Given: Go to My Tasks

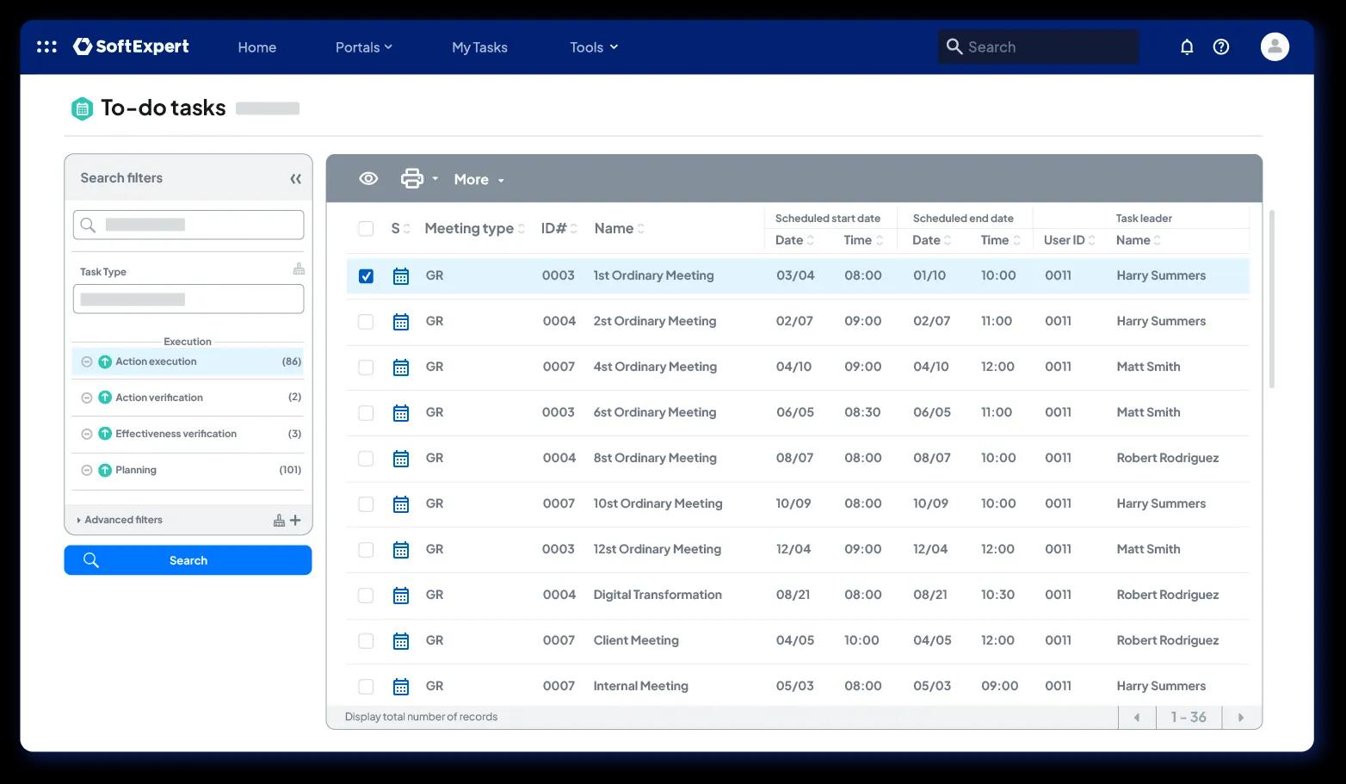Looking at the screenshot, I should (479, 47).
